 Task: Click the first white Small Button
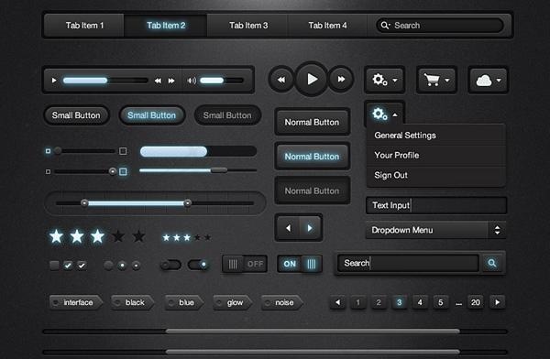(76, 115)
